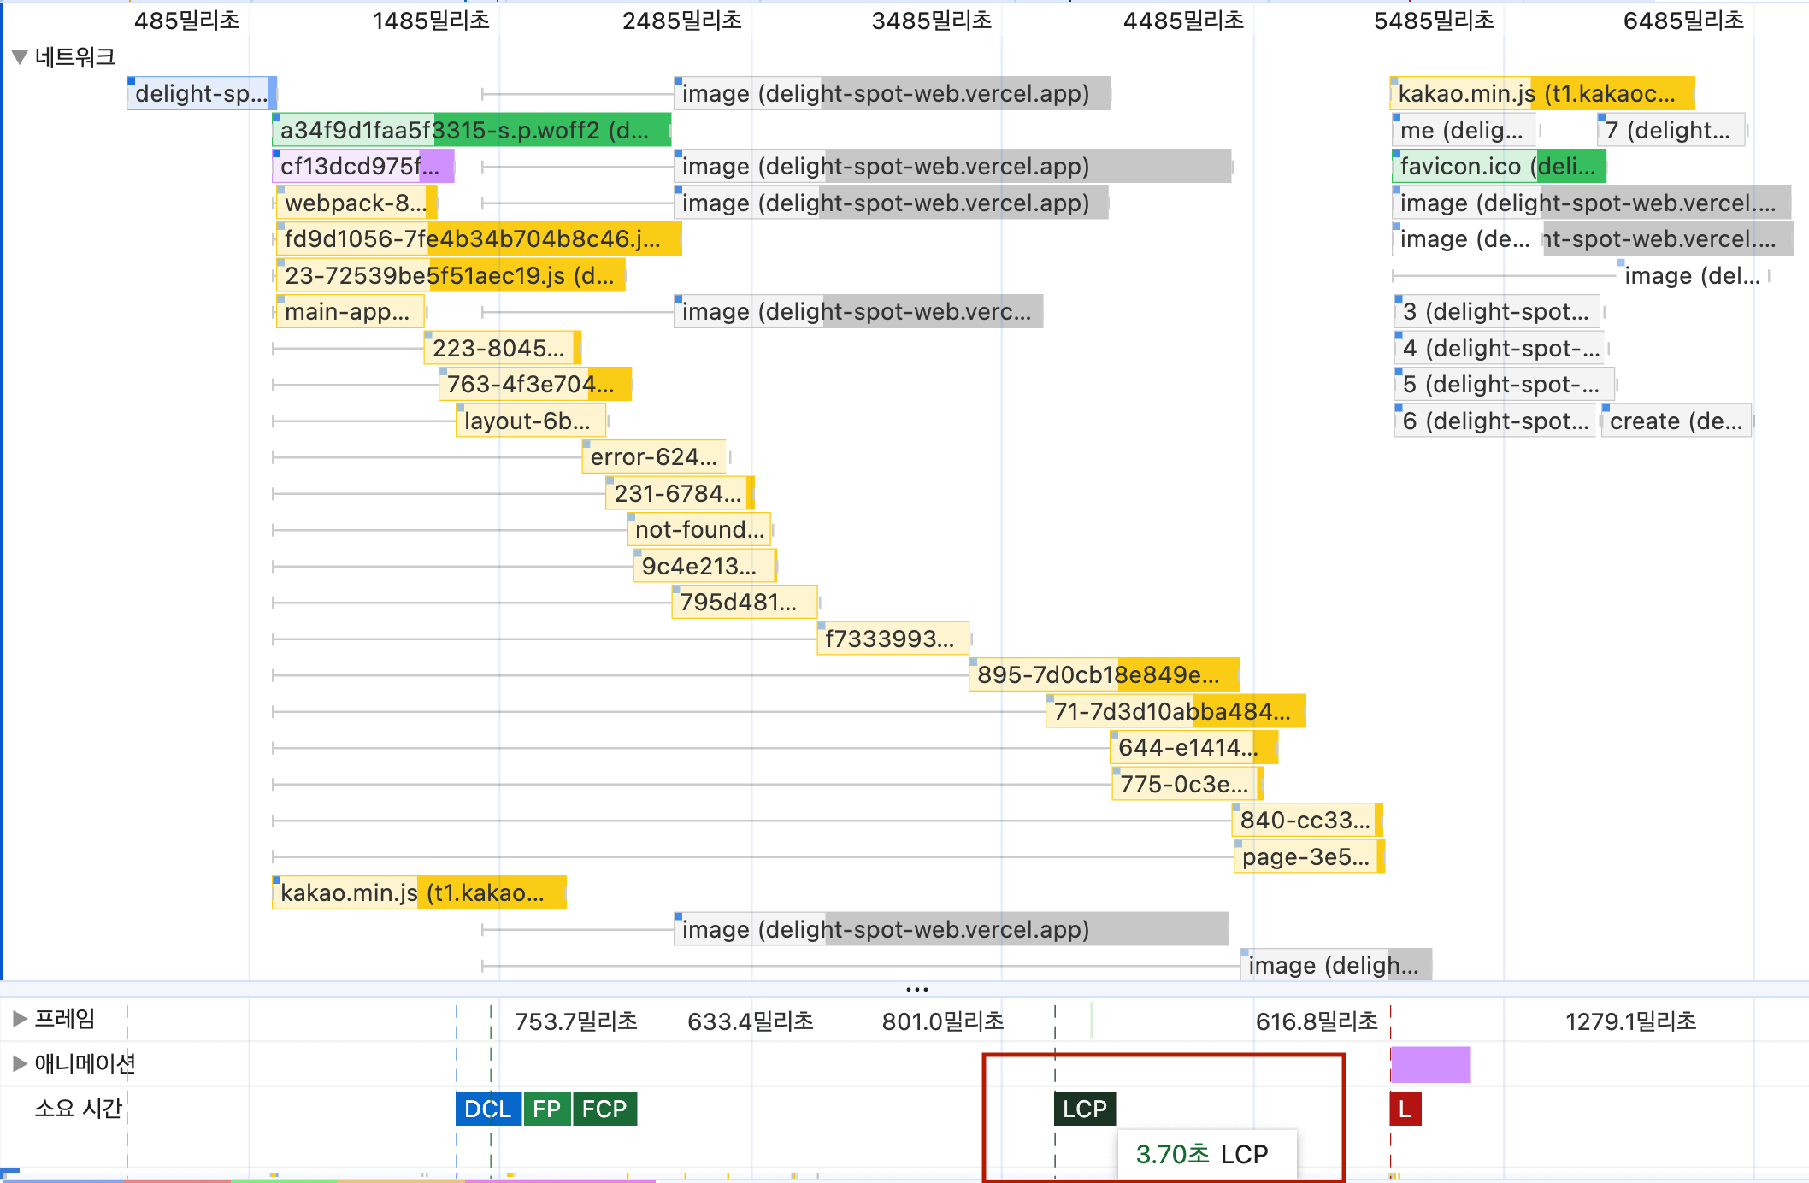Select the fd9d1056-7fe4b34b704b8c46 script request
The image size is (1809, 1183).
coord(477,239)
